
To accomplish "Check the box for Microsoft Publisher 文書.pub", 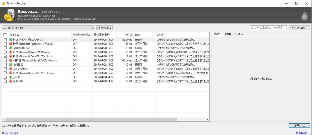I will coord(5,44).
